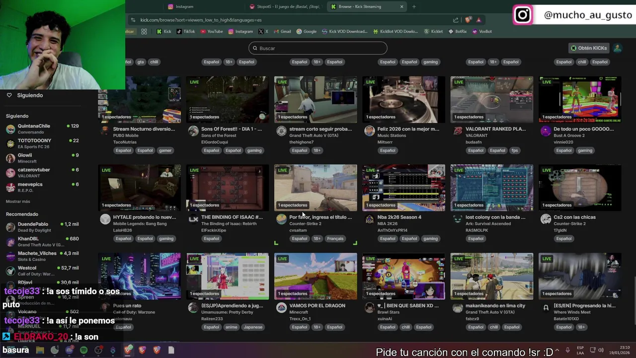Click the share page icon in address bar

click(456, 20)
